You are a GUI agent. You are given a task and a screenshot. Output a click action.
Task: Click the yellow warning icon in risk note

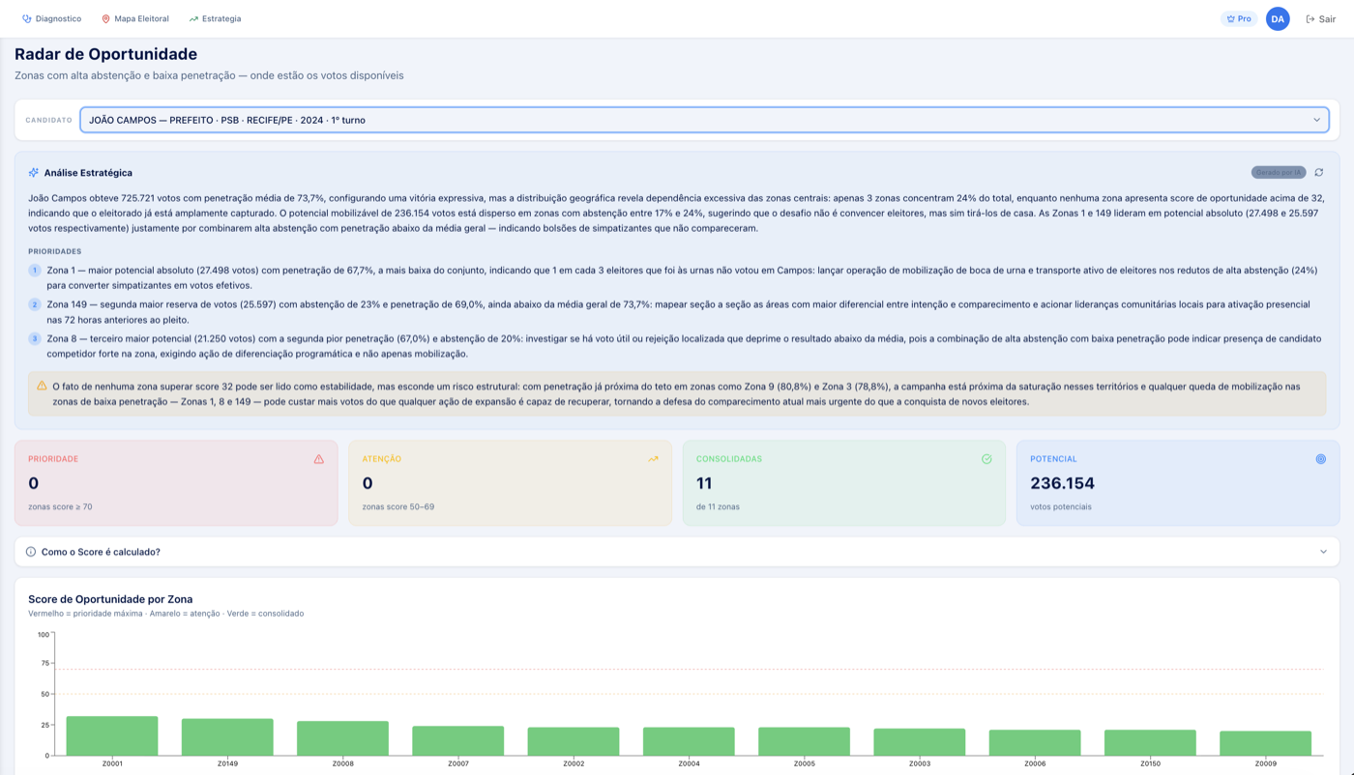click(x=42, y=386)
